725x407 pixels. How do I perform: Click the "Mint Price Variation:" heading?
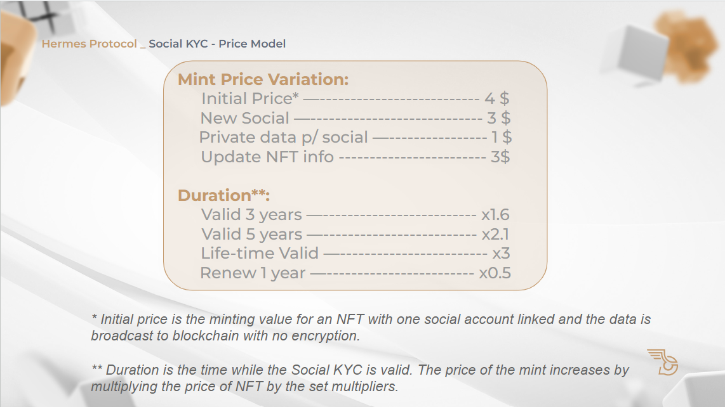(x=263, y=79)
